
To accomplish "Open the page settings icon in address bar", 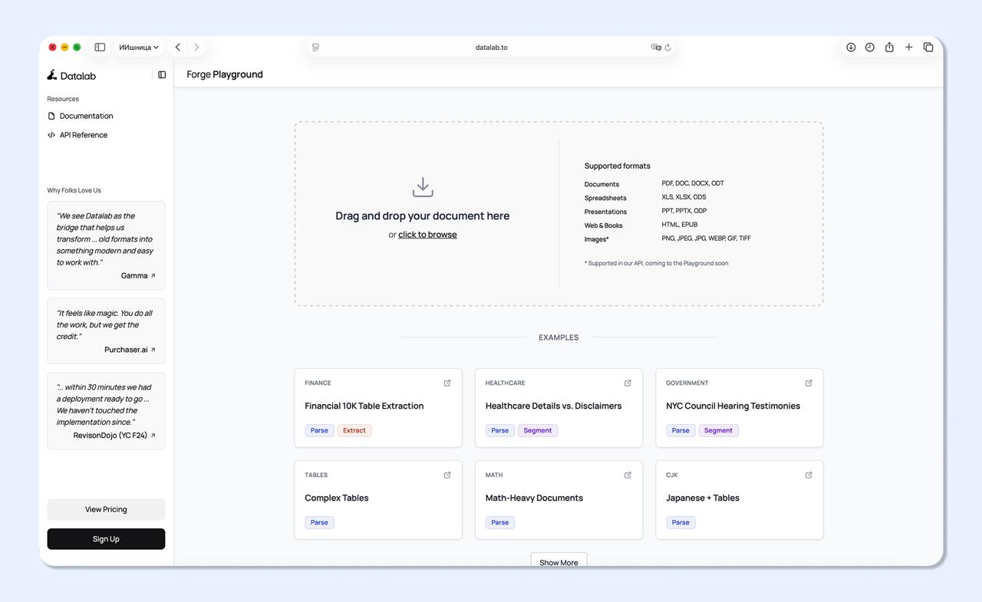I will [315, 47].
